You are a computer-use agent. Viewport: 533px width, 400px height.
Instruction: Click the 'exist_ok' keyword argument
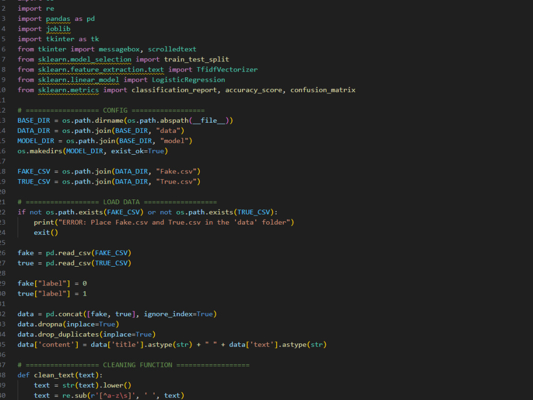[127, 151]
